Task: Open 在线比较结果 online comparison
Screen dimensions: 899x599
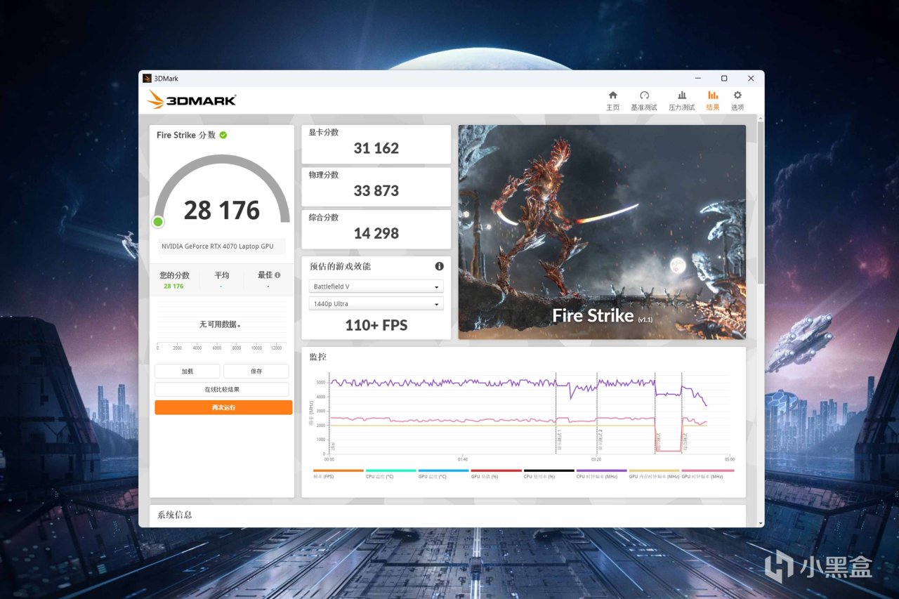Action: click(x=222, y=389)
